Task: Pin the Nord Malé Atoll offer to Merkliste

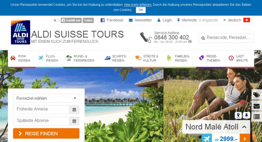Action: (246, 115)
